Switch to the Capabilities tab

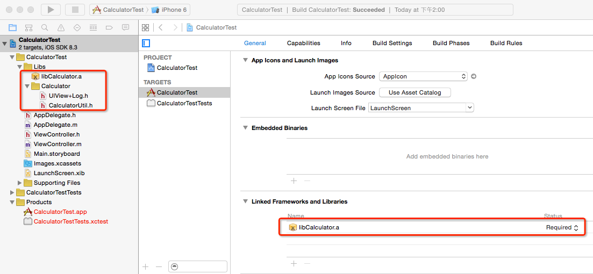tap(303, 43)
